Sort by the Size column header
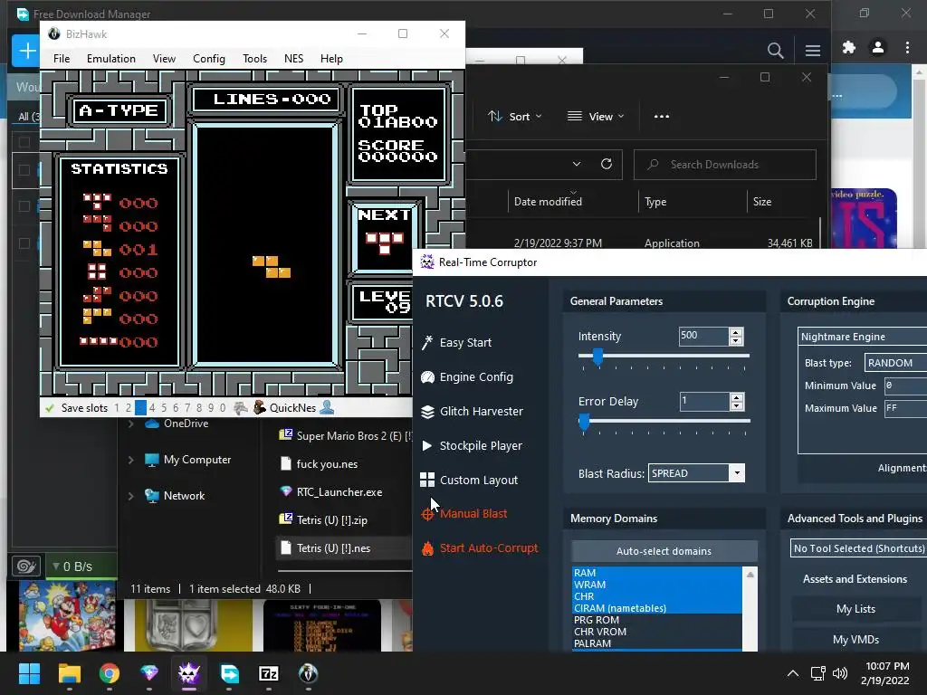Screen dimensions: 927x695 tap(762, 202)
